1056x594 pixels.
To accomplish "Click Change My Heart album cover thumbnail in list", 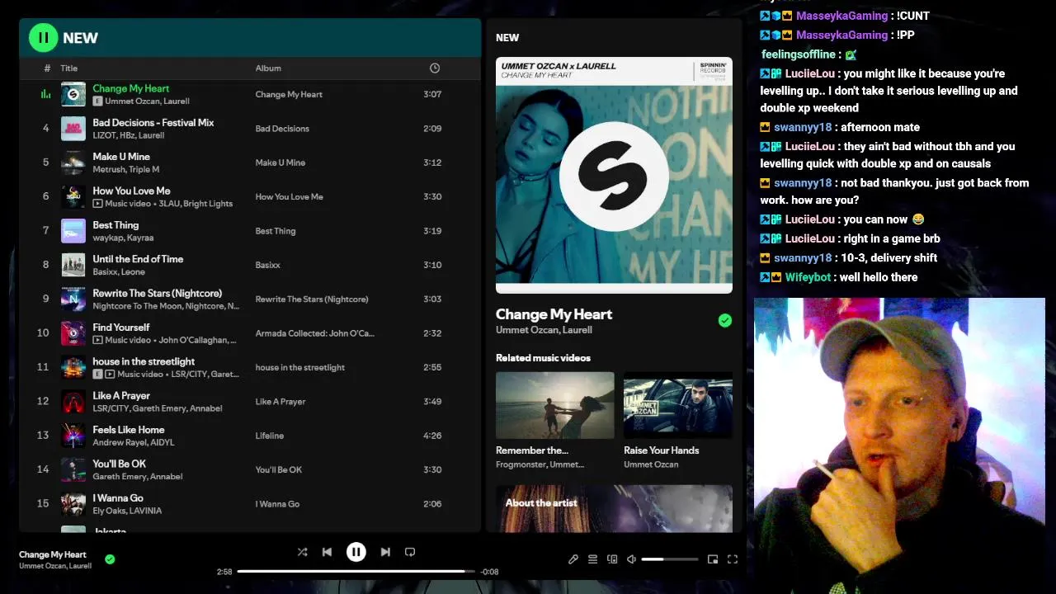I will (73, 94).
